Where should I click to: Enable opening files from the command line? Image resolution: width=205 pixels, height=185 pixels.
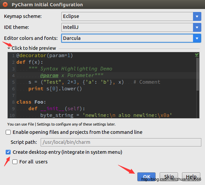click(x=8, y=132)
